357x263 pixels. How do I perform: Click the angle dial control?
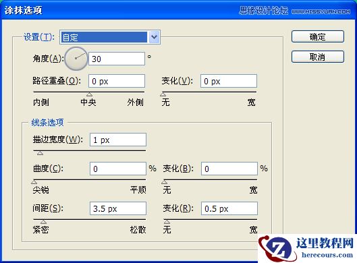(x=76, y=59)
